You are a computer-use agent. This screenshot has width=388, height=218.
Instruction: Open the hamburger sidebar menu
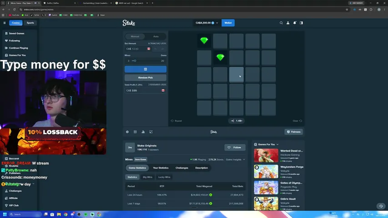click(x=5, y=23)
